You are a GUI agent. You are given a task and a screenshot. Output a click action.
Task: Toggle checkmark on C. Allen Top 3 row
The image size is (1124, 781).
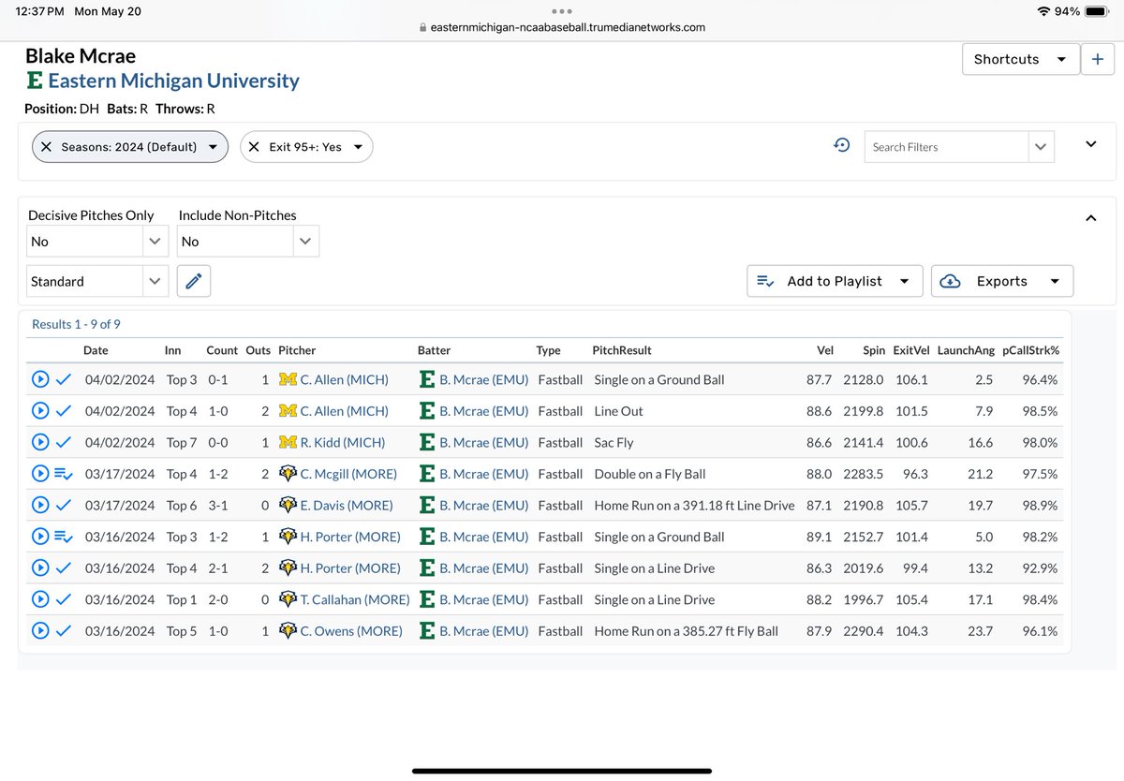pos(64,380)
